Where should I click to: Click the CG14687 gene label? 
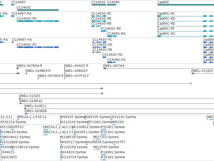pyautogui.click(x=18, y=2)
